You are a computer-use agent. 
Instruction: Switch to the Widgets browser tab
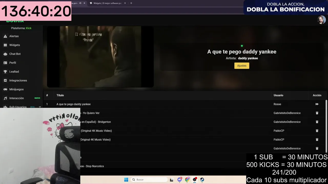pos(108,3)
